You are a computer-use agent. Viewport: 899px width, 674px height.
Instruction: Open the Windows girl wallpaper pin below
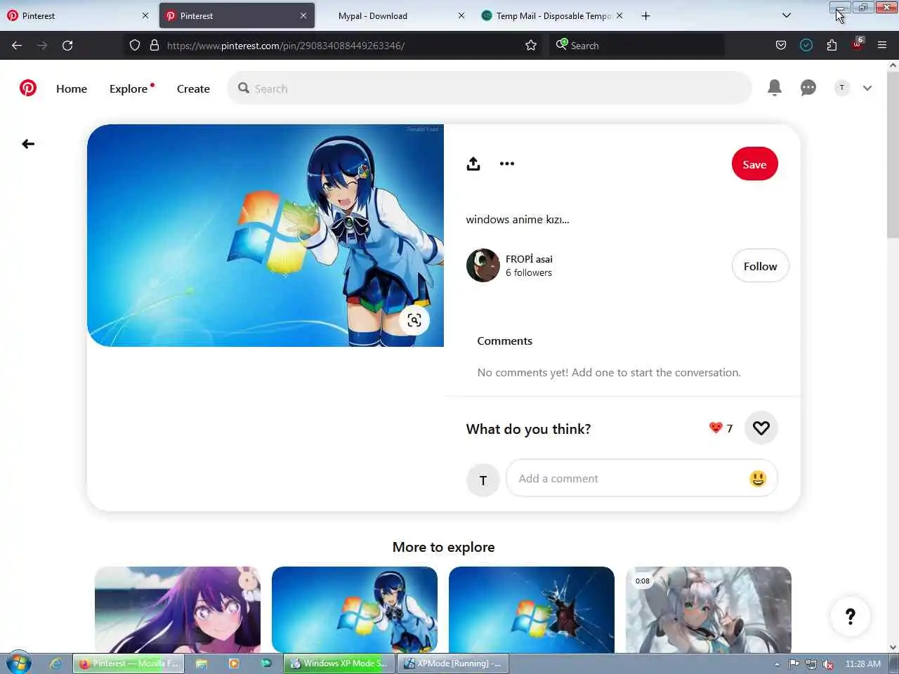pyautogui.click(x=355, y=609)
